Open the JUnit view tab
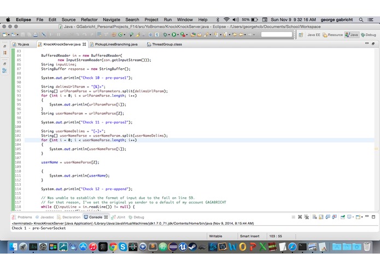The width and height of the screenshot is (380, 270). coord(118,217)
